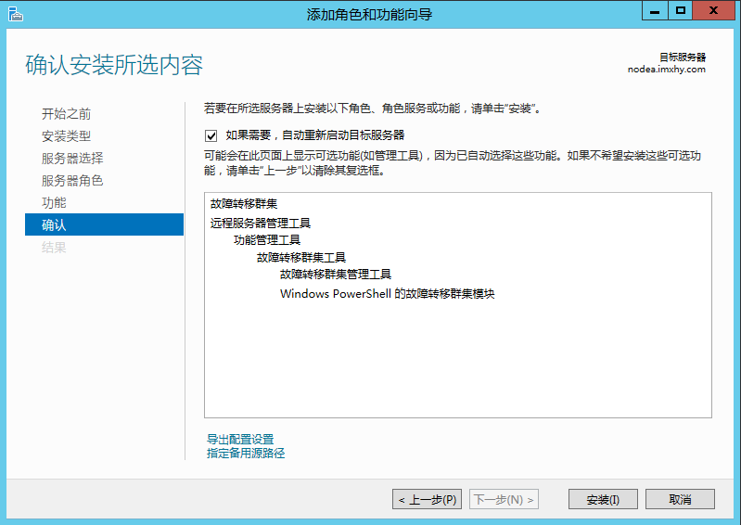The height and width of the screenshot is (525, 741).
Task: Select the 故障转移群集管理工具 entry
Action: pos(336,275)
